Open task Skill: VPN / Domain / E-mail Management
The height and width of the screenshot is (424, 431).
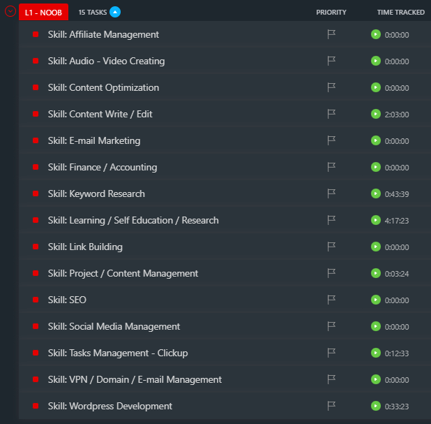coord(135,379)
